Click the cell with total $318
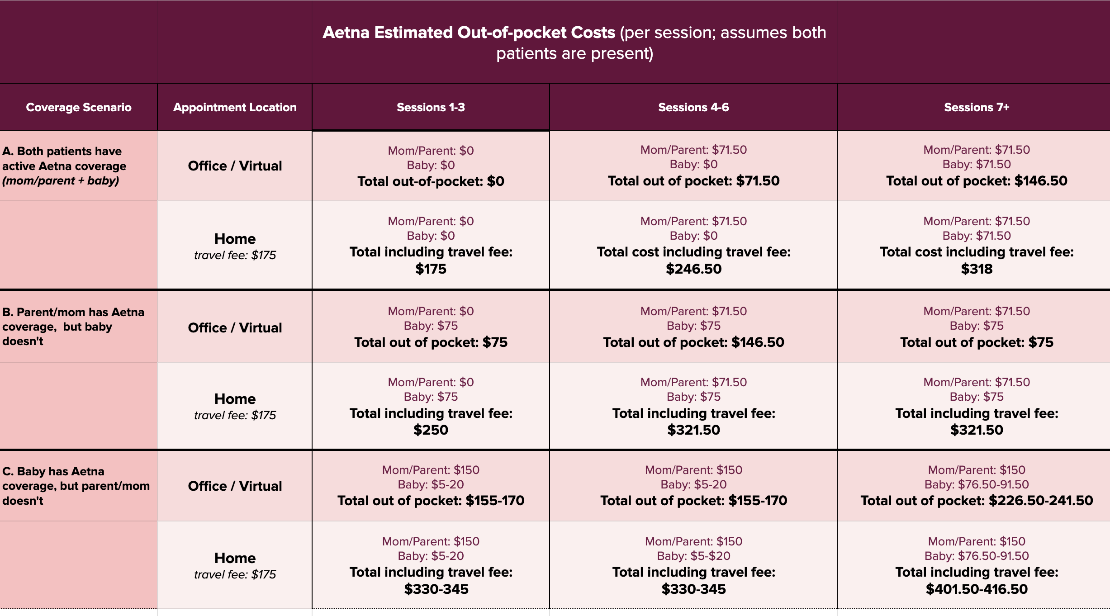The image size is (1110, 616). [976, 245]
